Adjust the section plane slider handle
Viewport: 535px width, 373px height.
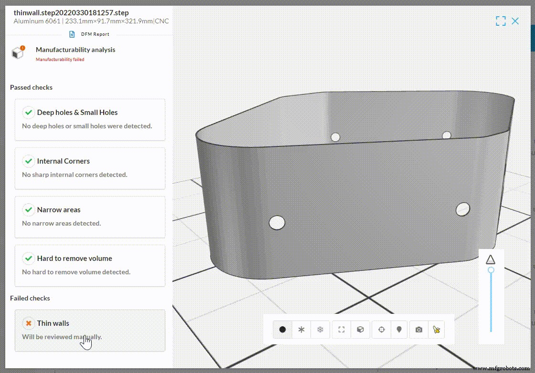491,270
